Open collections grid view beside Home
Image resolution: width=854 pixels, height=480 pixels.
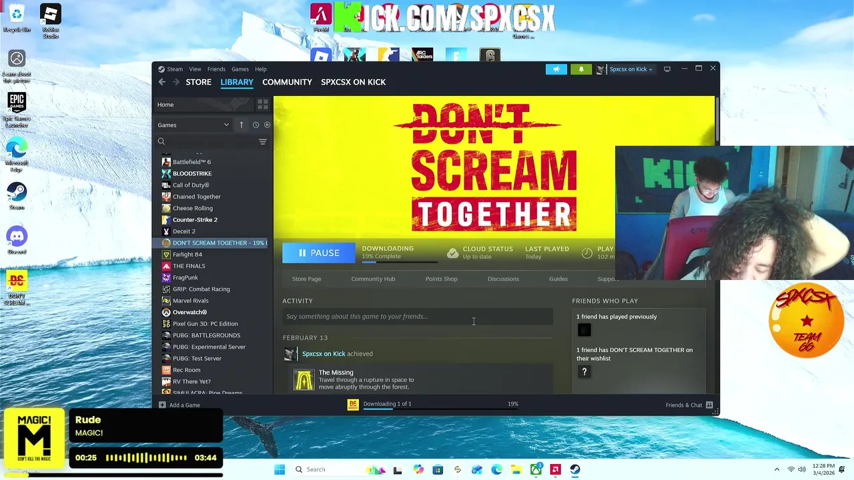coord(262,105)
